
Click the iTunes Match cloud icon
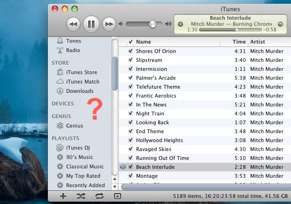(x=60, y=82)
